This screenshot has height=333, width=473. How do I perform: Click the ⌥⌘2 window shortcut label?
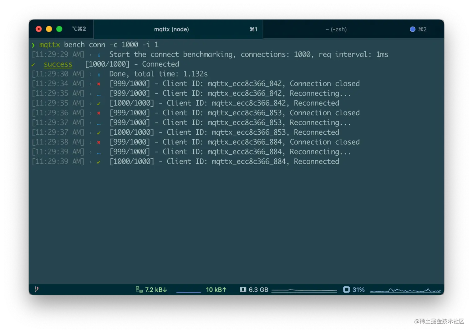tap(79, 29)
